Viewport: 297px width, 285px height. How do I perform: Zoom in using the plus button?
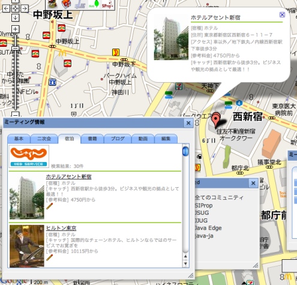[x=16, y=29]
